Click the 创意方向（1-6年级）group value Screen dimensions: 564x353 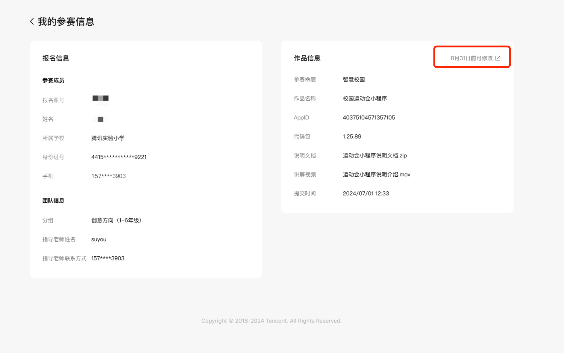point(116,220)
